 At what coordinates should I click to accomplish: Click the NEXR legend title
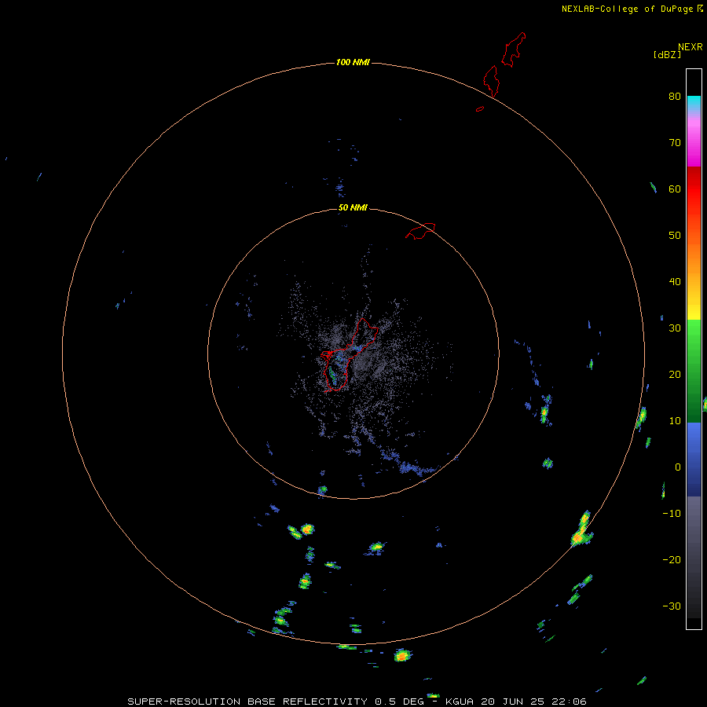(x=691, y=47)
